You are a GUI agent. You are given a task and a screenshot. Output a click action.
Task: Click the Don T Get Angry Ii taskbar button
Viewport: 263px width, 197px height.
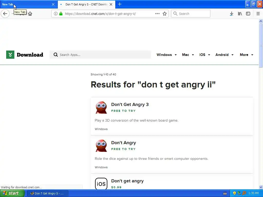(x=48, y=193)
